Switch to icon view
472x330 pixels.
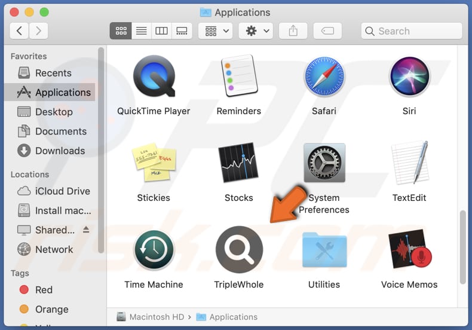pyautogui.click(x=121, y=30)
